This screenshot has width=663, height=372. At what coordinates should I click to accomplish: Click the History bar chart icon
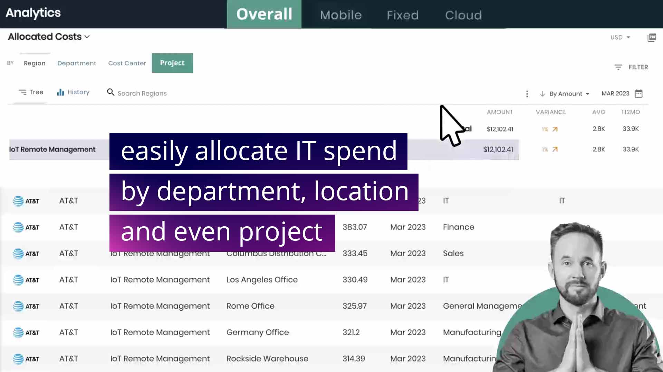point(60,92)
